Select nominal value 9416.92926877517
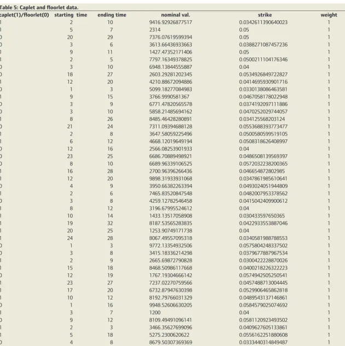345x346 pixels. (171, 22)
